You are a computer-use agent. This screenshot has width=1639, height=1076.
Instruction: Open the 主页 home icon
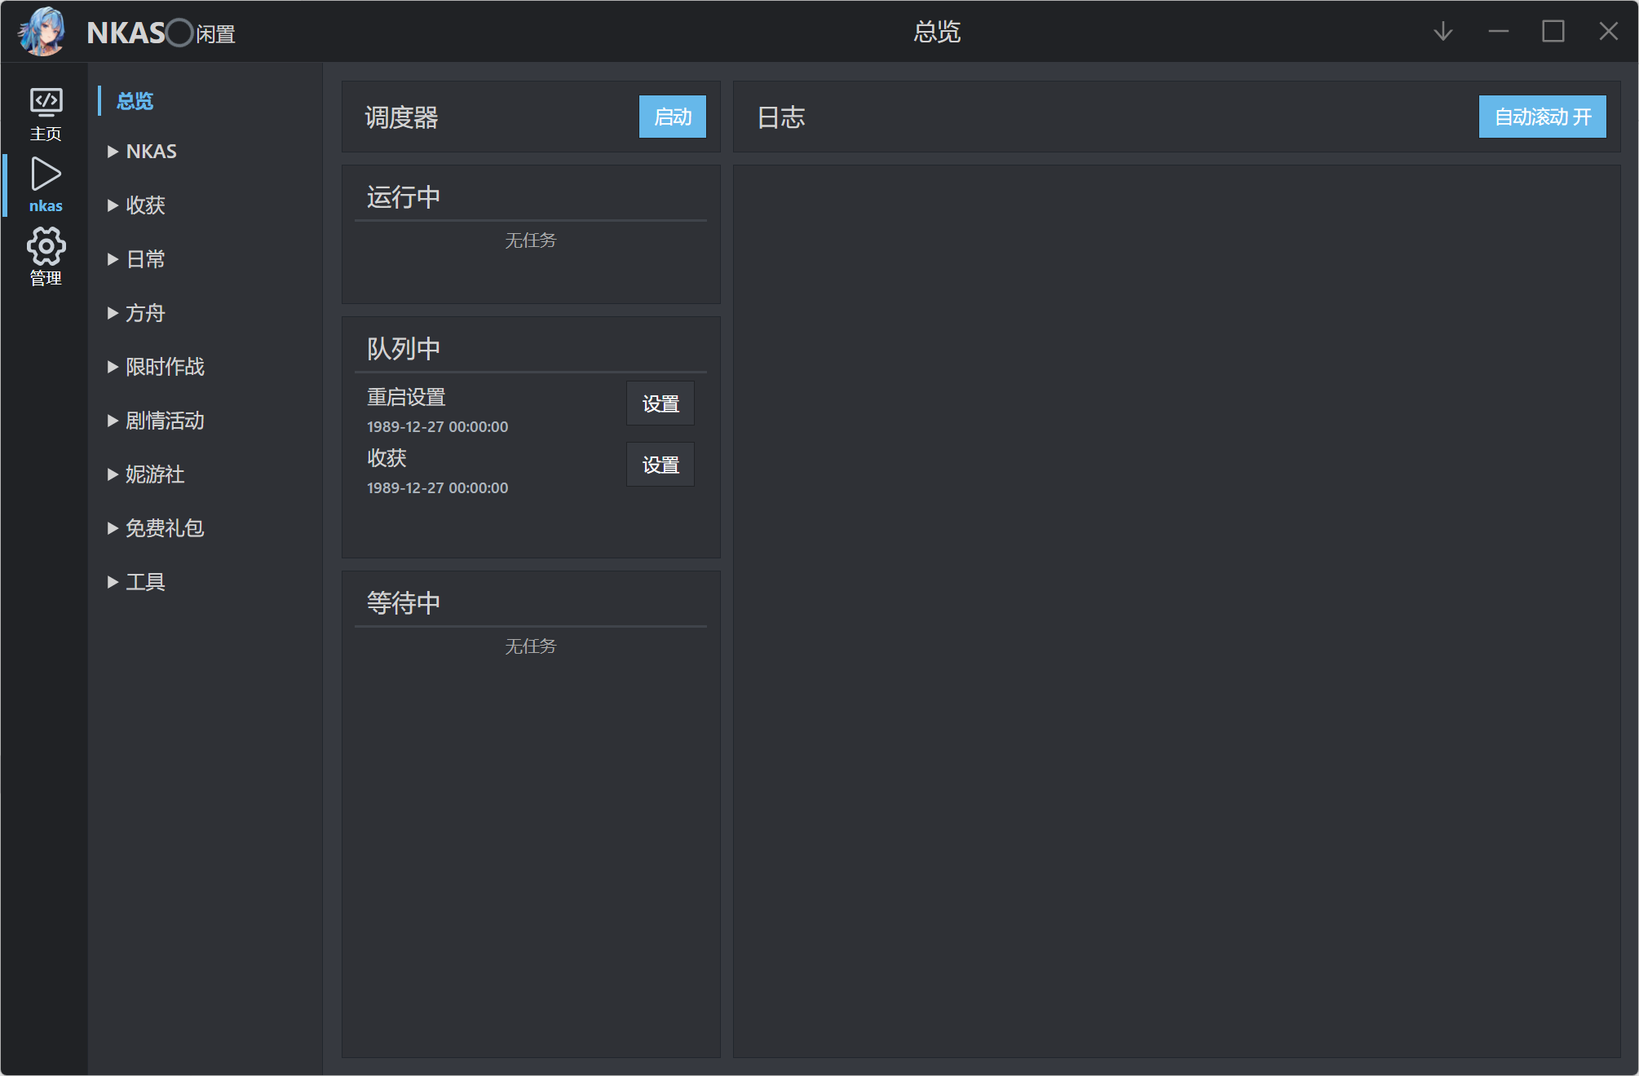click(46, 113)
